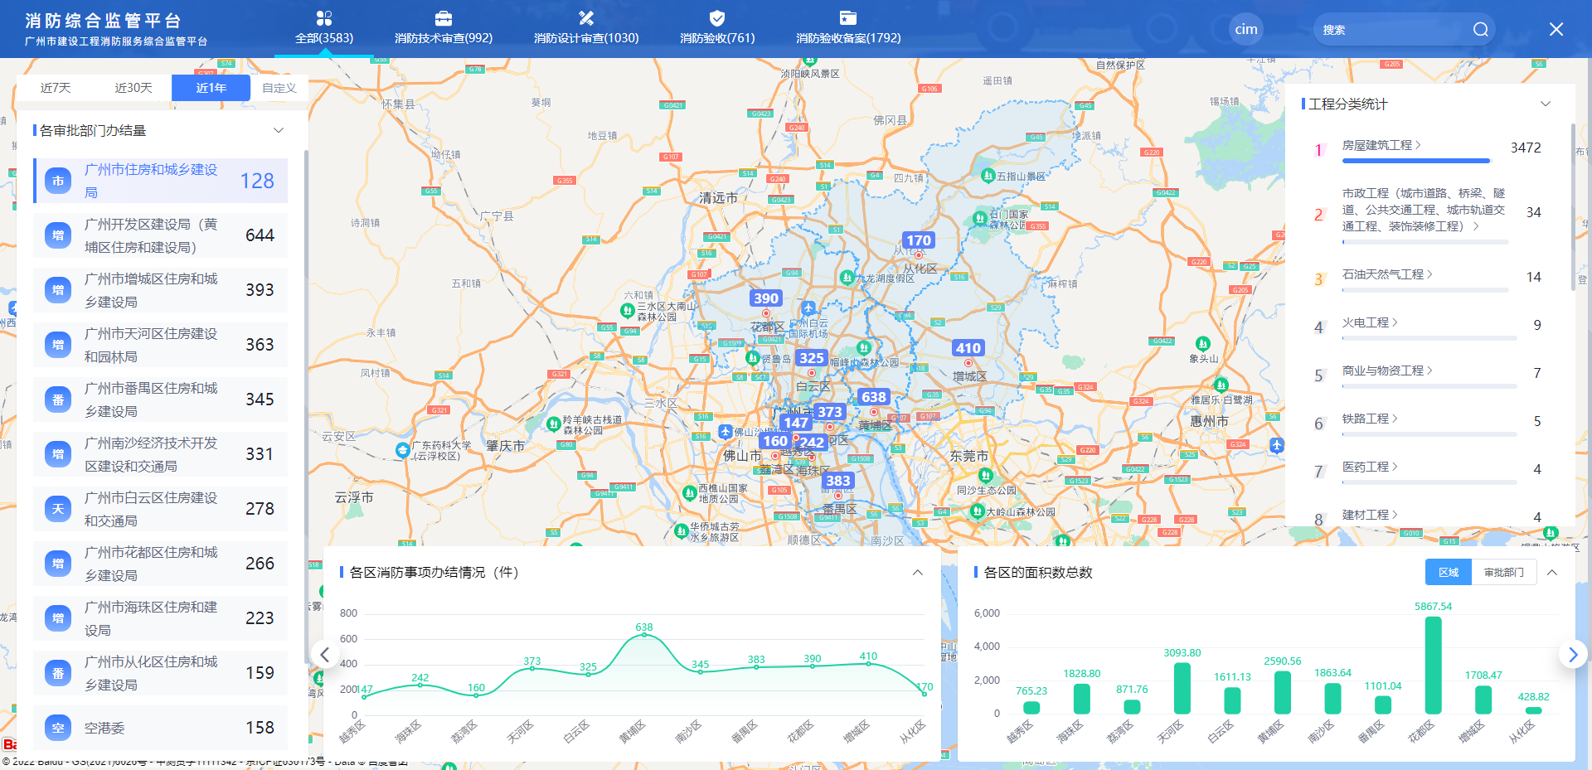The height and width of the screenshot is (770, 1592).
Task: Click badge icon beside 广州市番禺区住房和城乡建设局
Action: pyautogui.click(x=58, y=400)
